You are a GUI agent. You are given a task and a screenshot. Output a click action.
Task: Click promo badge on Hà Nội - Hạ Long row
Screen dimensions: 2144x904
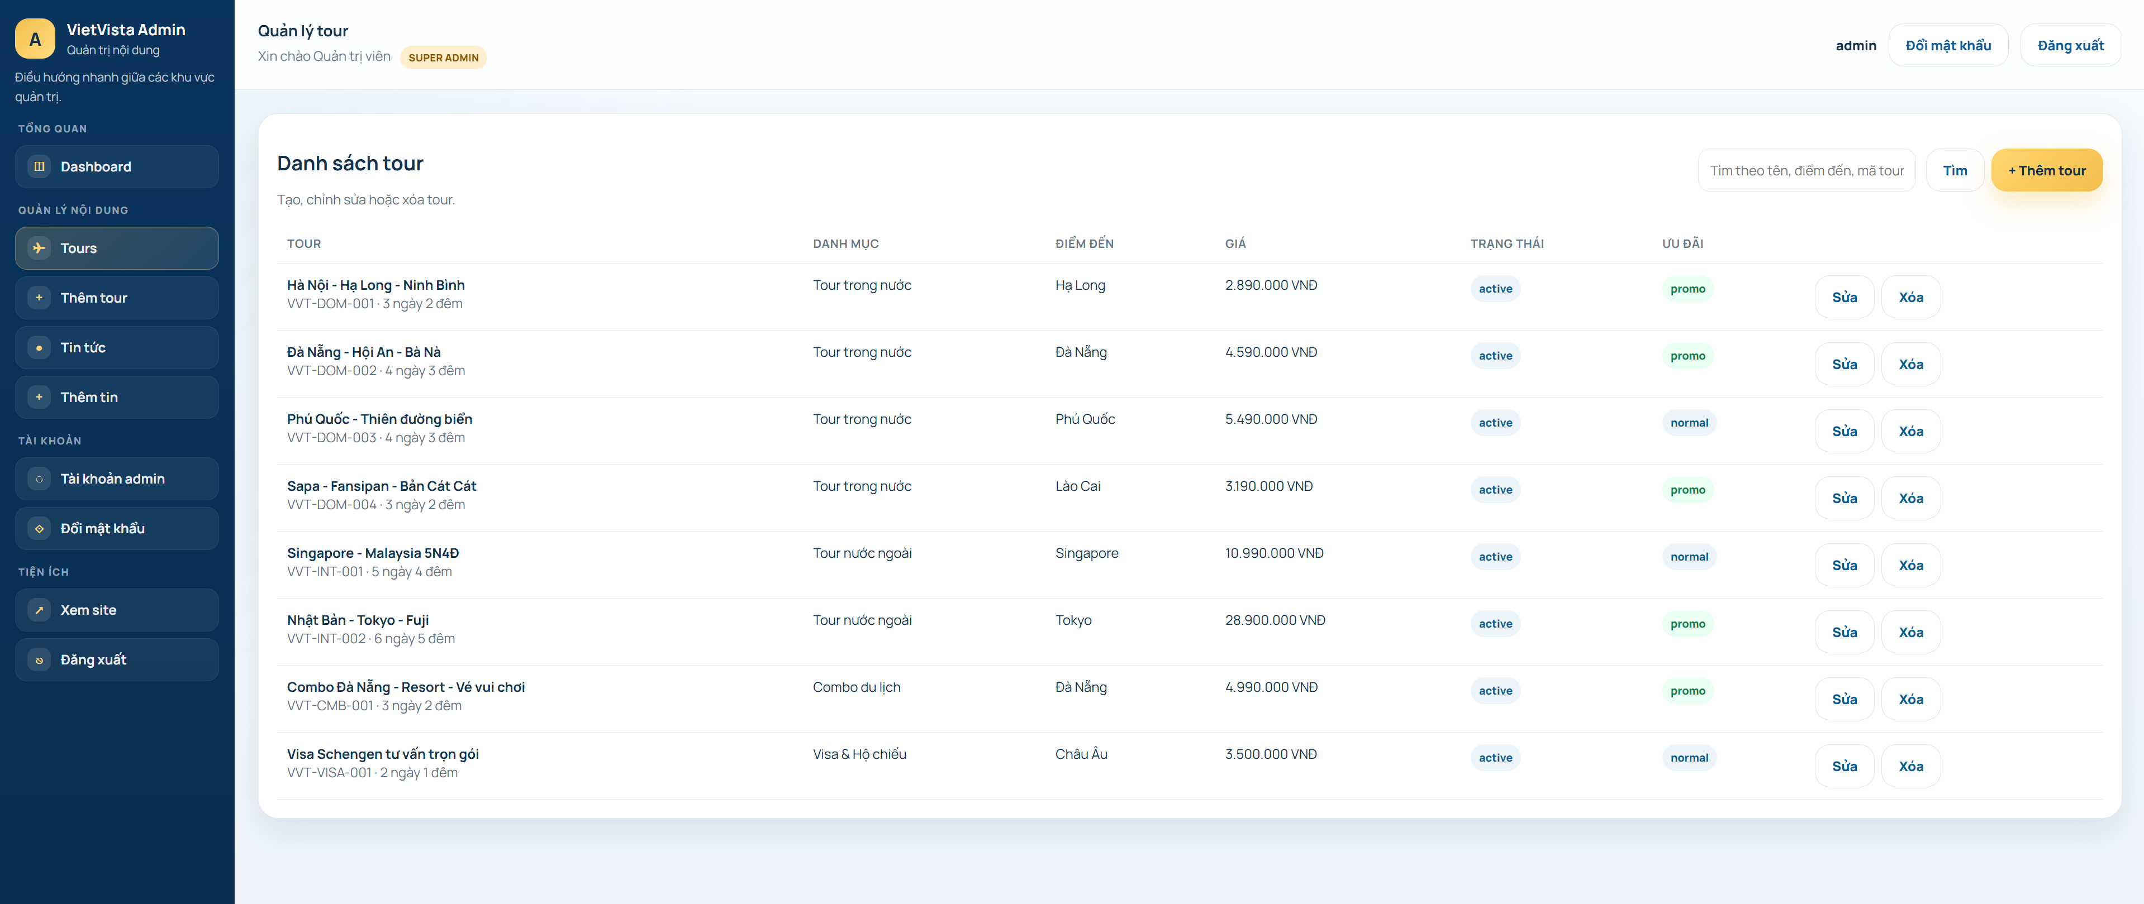click(1687, 289)
